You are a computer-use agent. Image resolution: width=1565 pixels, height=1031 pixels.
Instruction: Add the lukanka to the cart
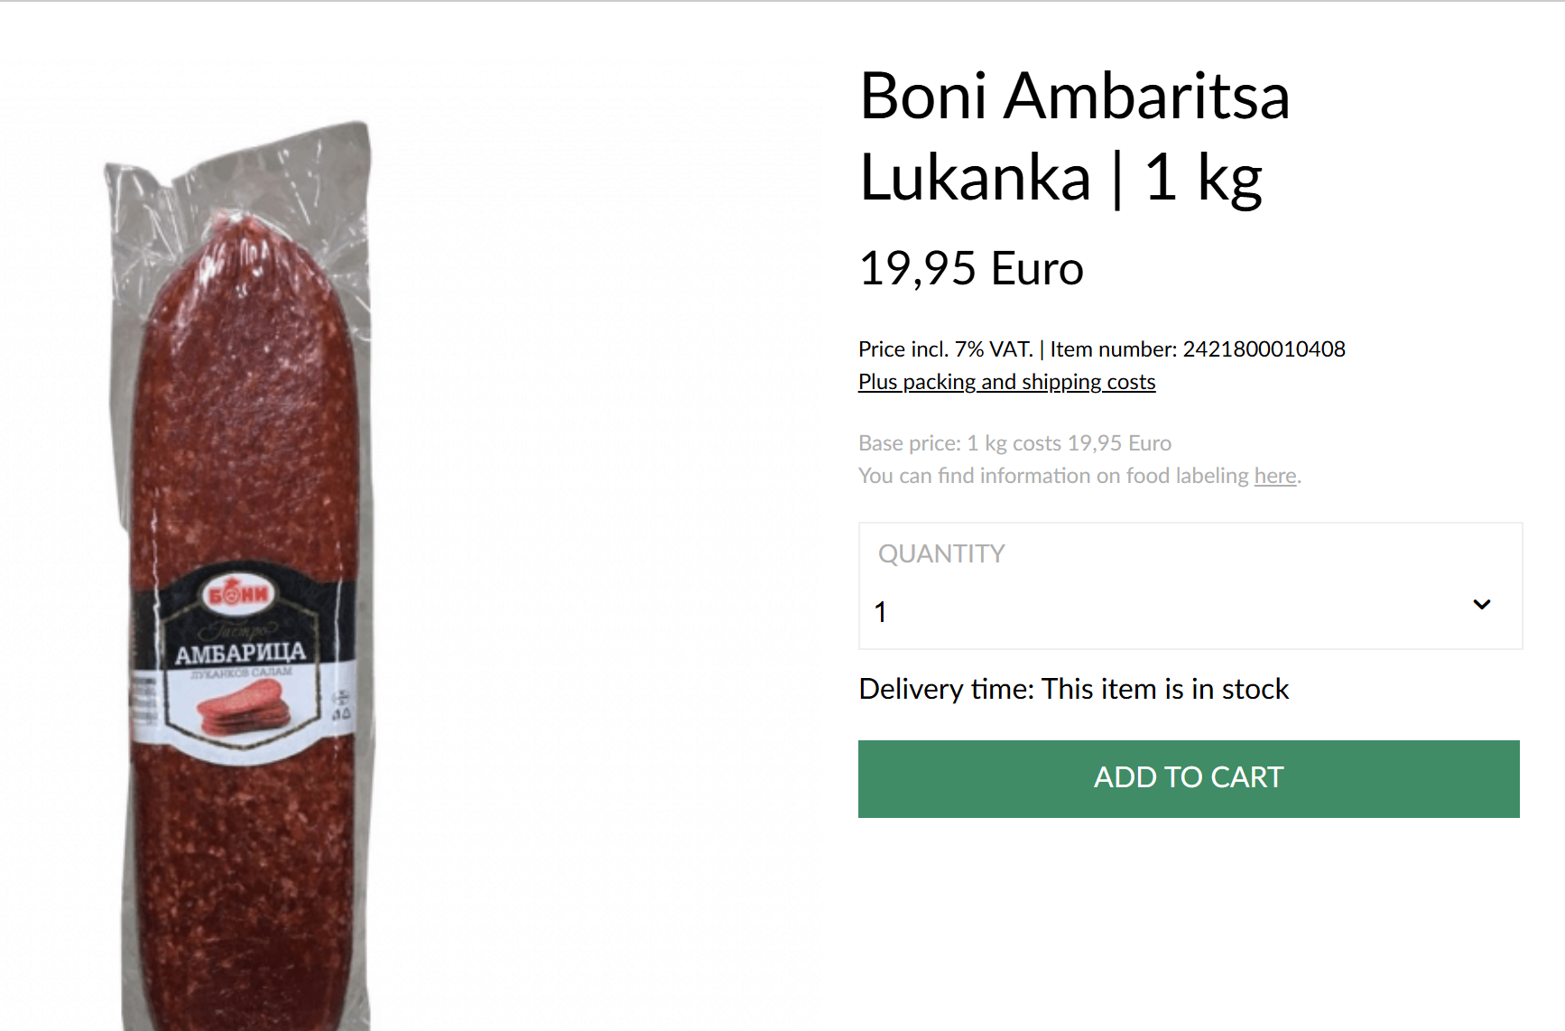pyautogui.click(x=1189, y=779)
